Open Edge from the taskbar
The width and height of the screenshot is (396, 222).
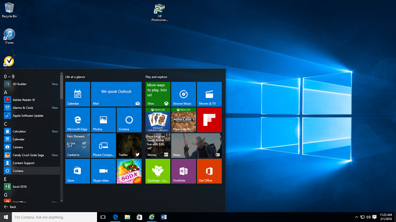pyautogui.click(x=115, y=217)
